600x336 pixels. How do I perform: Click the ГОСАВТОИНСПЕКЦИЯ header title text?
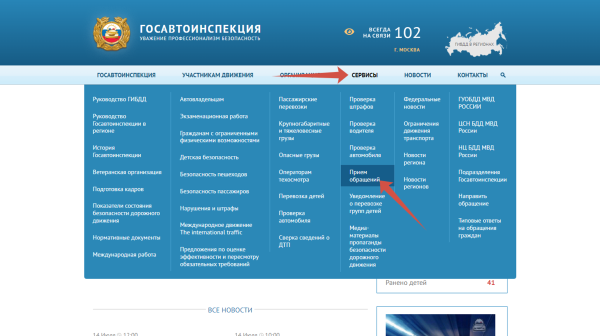point(200,28)
